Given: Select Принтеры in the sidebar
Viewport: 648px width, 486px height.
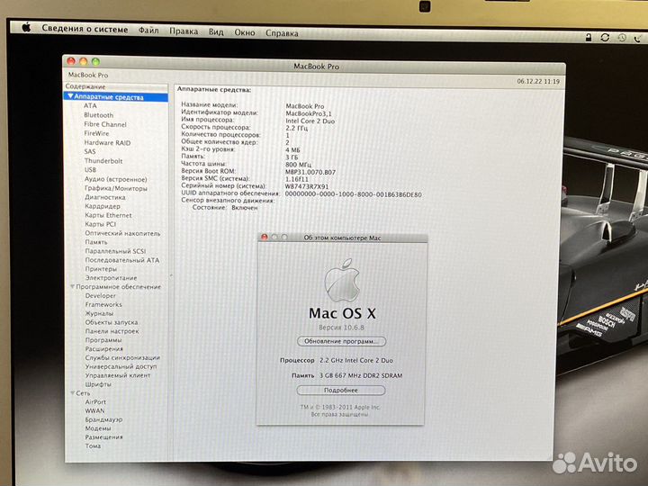Looking at the screenshot, I should click(x=101, y=269).
